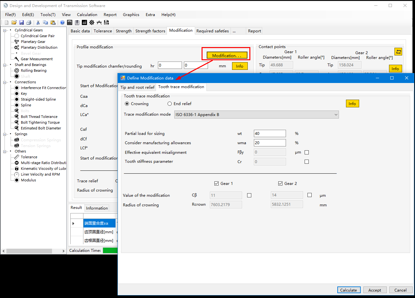Switch to the Information tab
This screenshot has width=415, height=298.
tap(97, 208)
